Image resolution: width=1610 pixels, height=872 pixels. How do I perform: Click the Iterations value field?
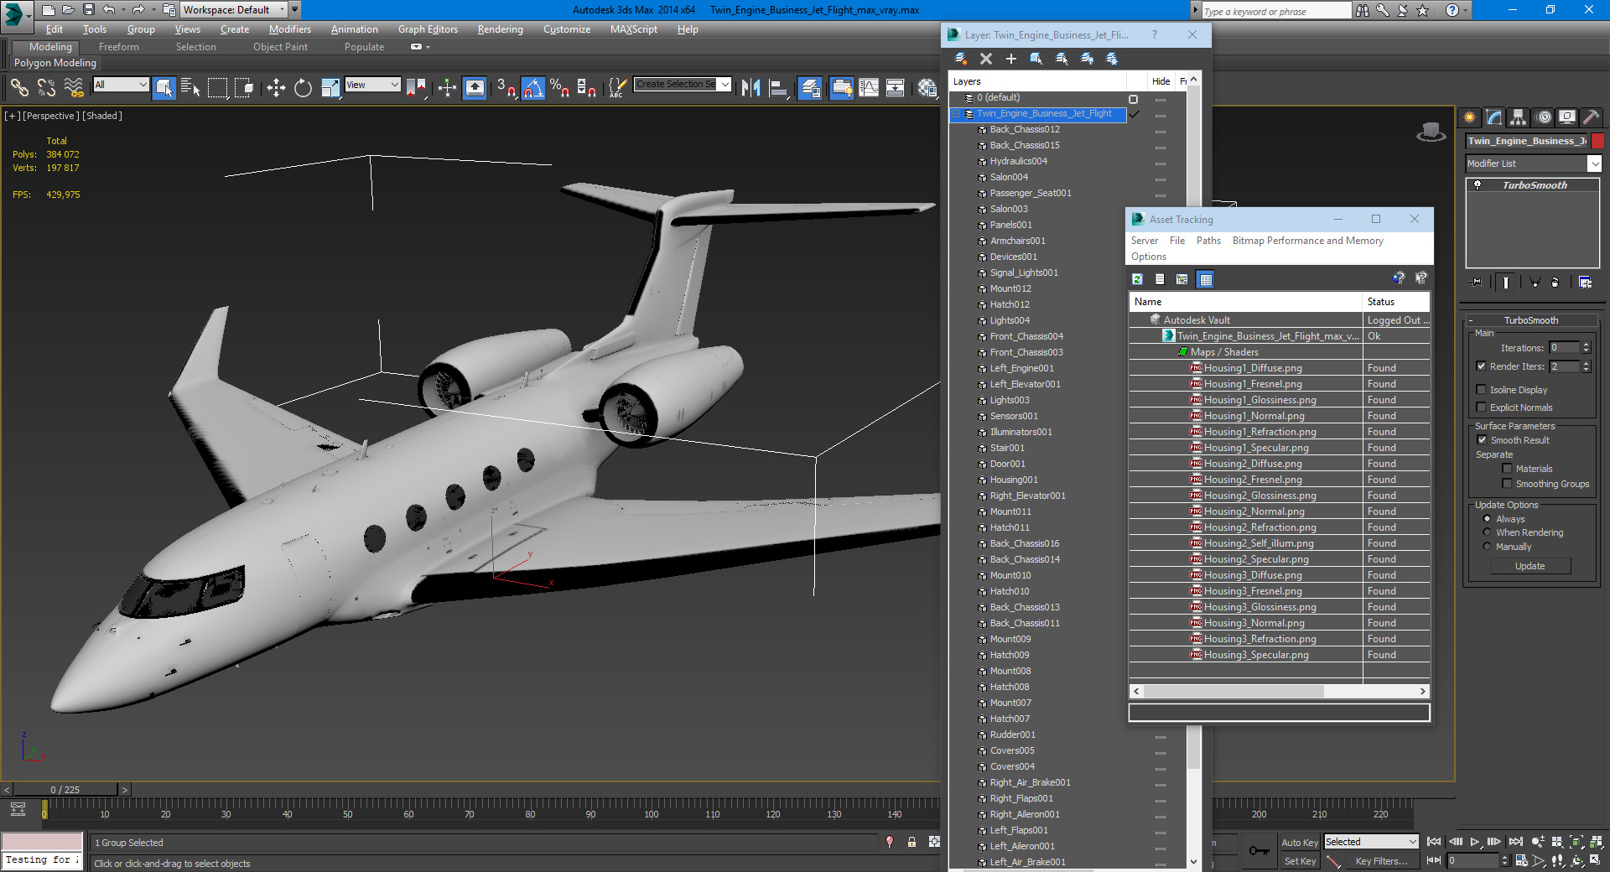tap(1564, 348)
